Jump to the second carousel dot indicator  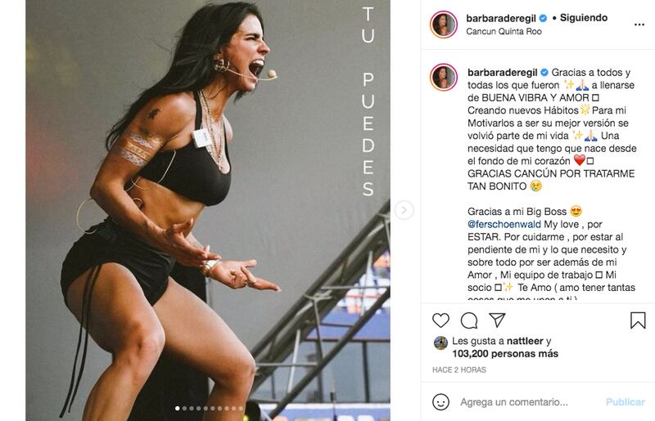pyautogui.click(x=185, y=409)
